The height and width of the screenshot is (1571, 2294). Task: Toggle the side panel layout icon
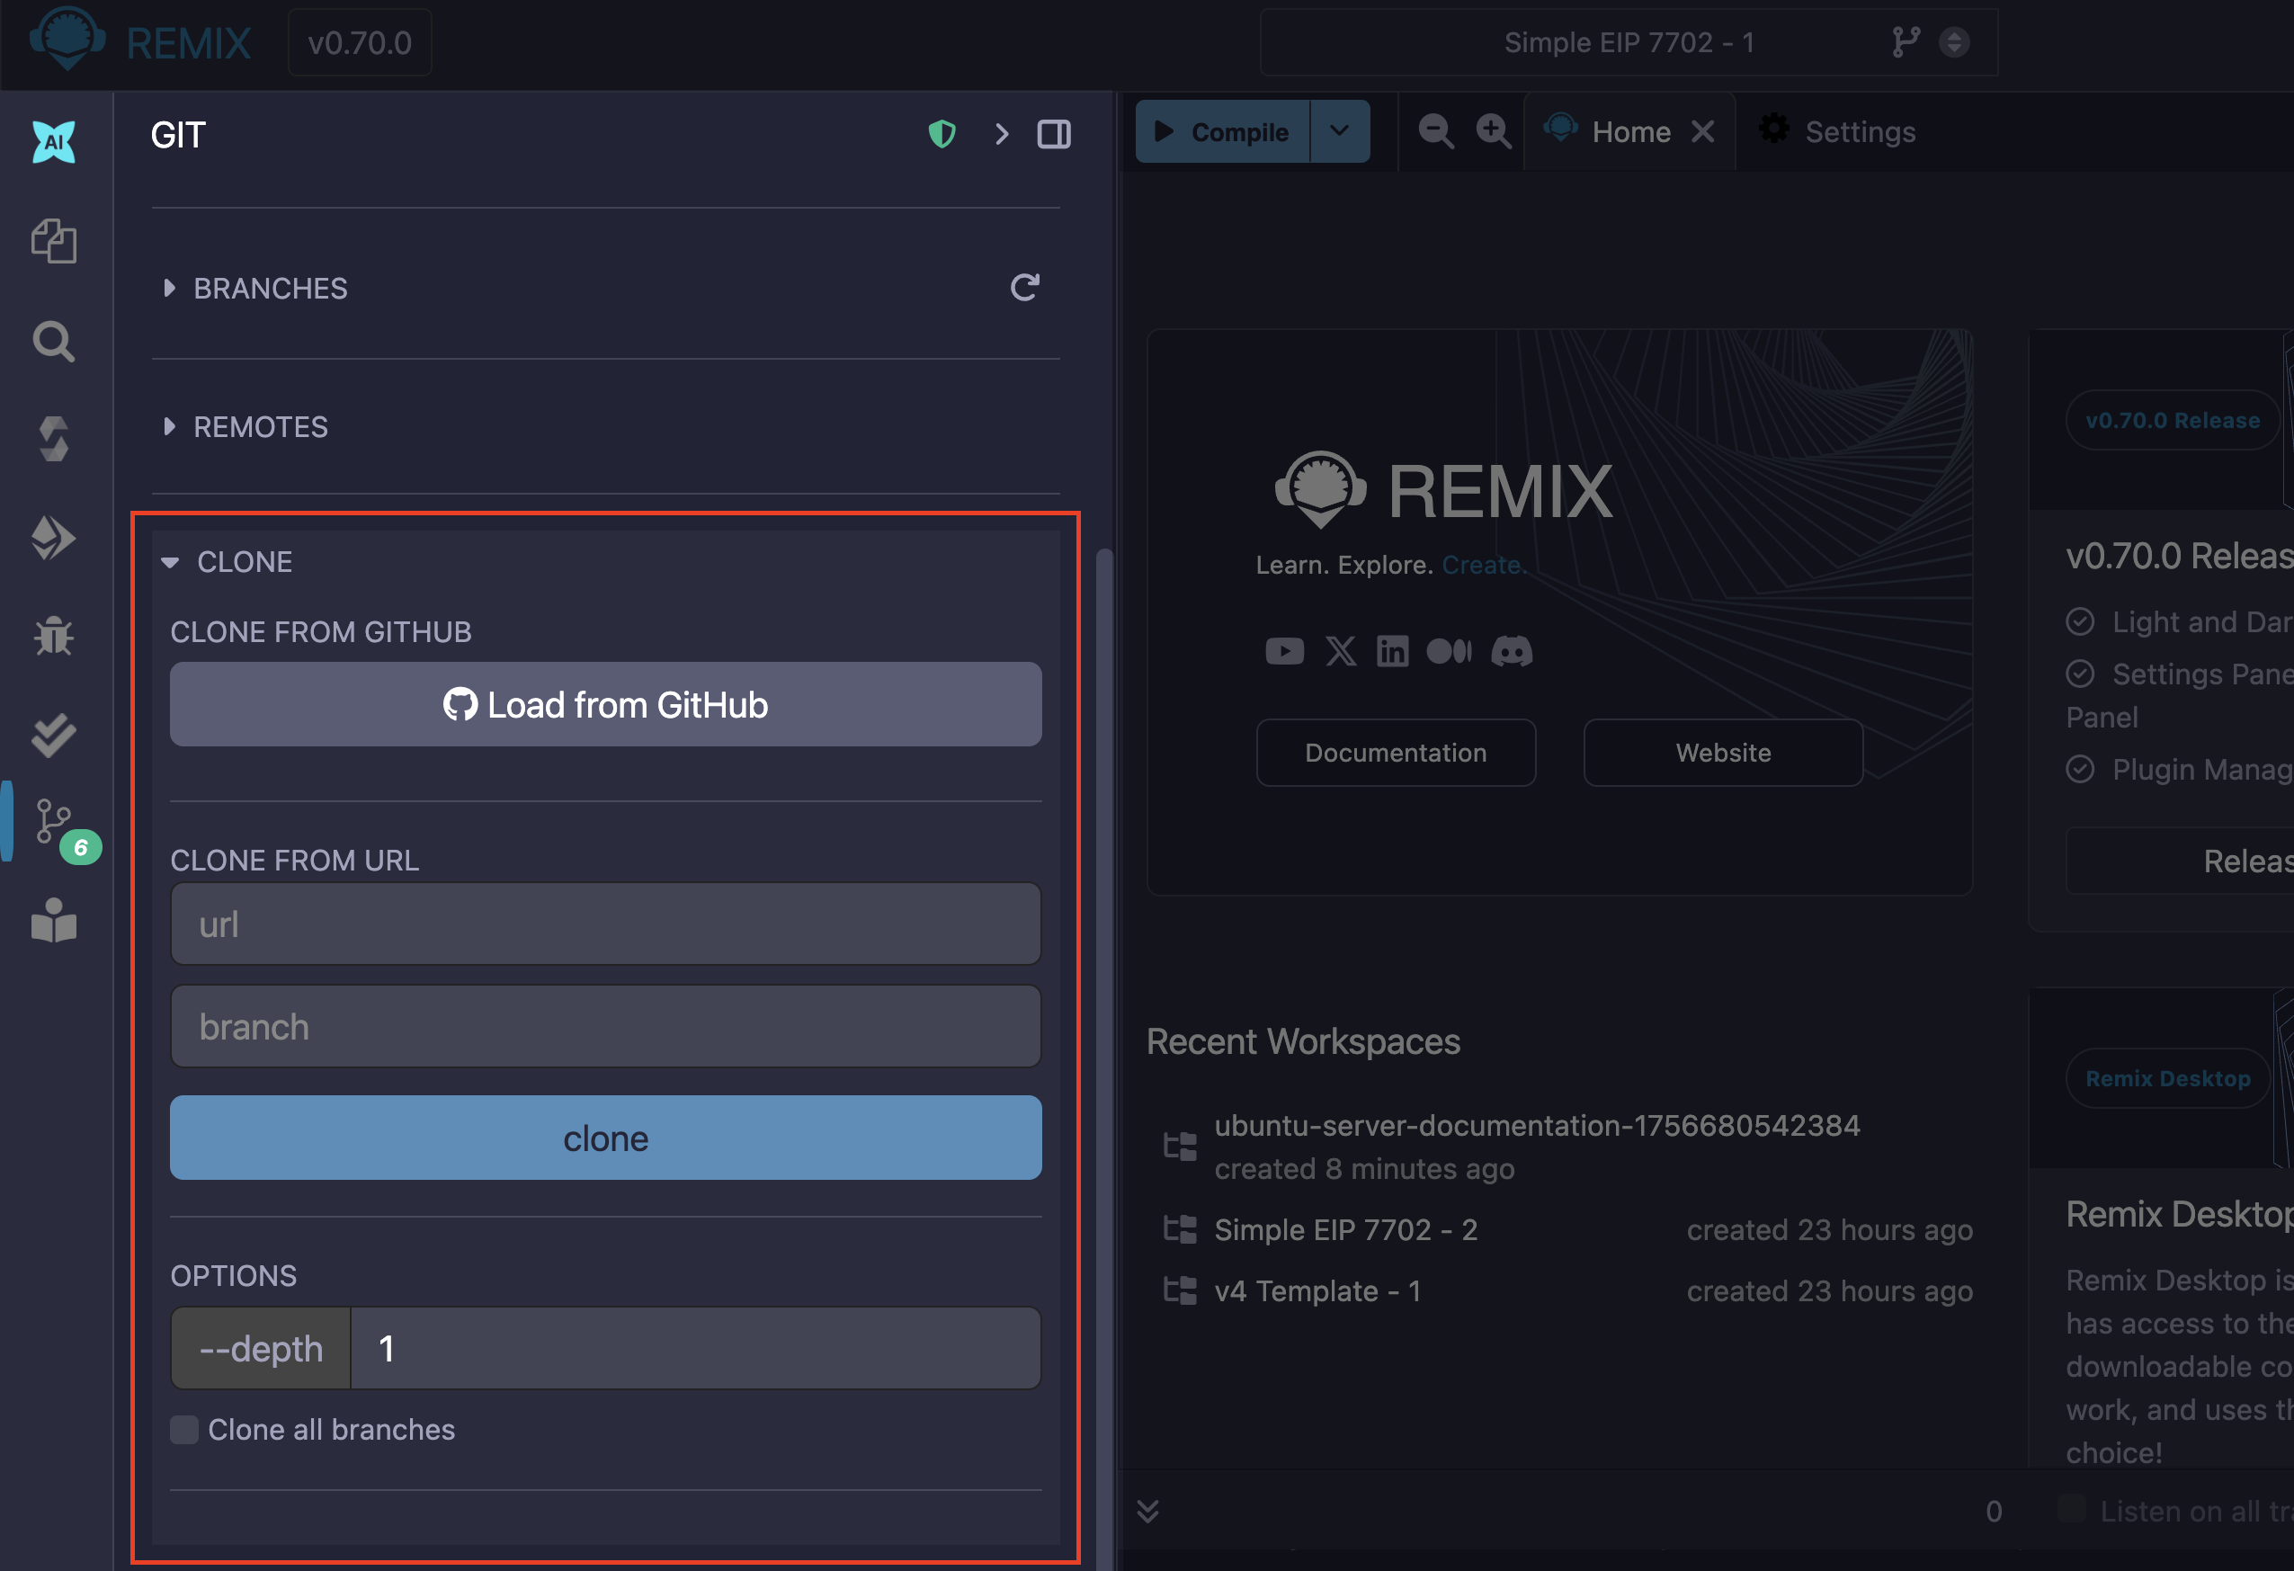[1054, 134]
